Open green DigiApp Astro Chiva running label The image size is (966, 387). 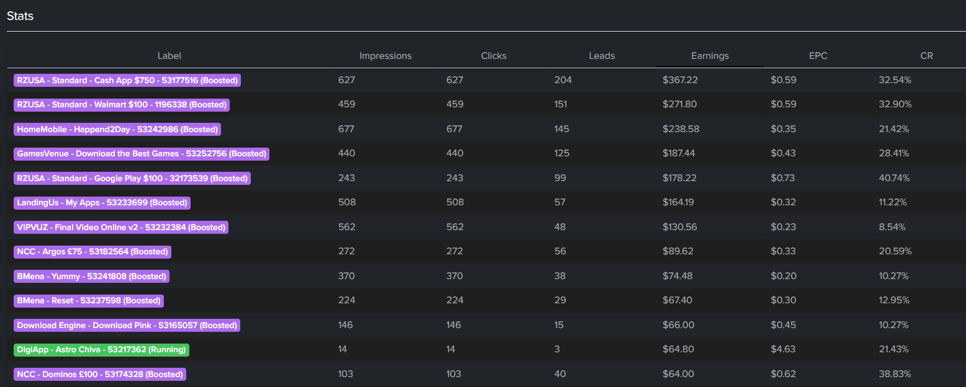pos(101,350)
